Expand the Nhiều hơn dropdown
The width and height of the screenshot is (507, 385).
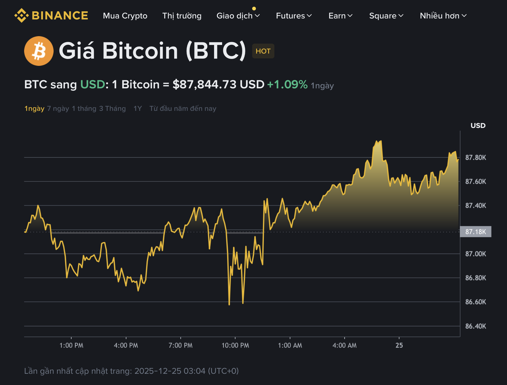(x=443, y=16)
